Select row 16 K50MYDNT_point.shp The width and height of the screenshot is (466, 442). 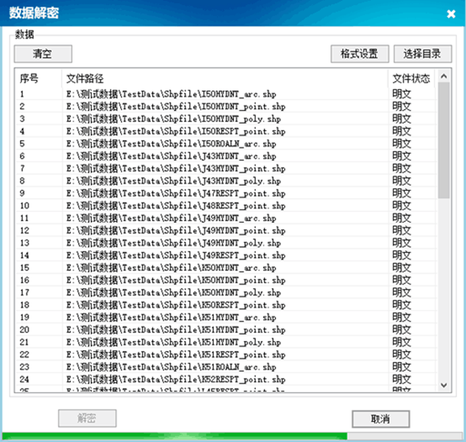click(176, 280)
